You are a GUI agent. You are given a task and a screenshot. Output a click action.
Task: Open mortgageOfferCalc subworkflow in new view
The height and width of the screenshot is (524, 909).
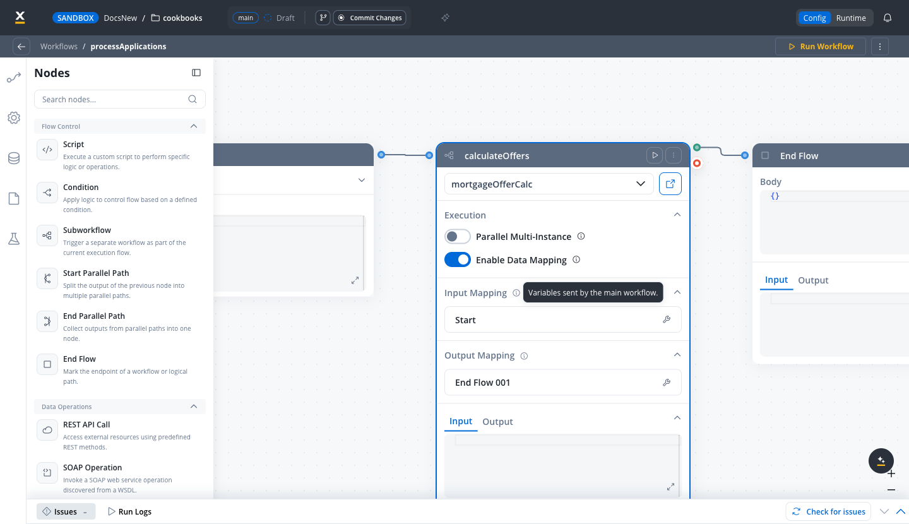pos(670,184)
